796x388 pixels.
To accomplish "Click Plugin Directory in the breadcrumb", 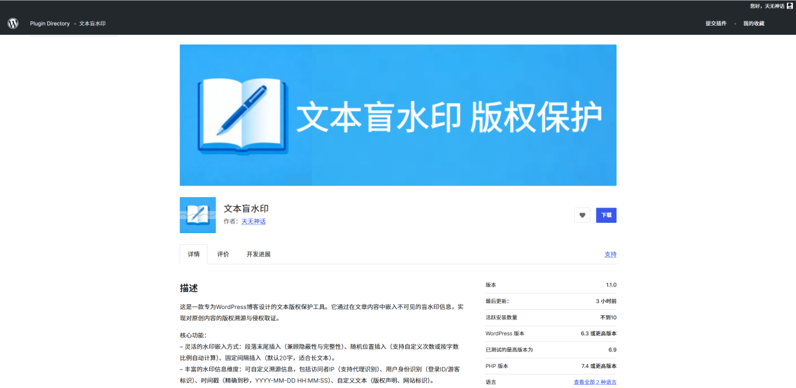I will (x=50, y=23).
